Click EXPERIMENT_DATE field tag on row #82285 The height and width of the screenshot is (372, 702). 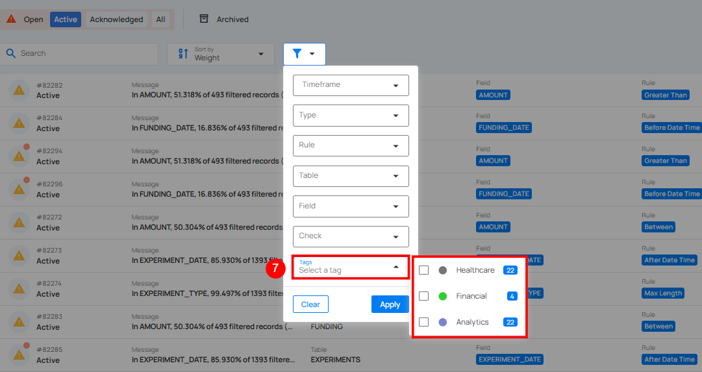(510, 360)
